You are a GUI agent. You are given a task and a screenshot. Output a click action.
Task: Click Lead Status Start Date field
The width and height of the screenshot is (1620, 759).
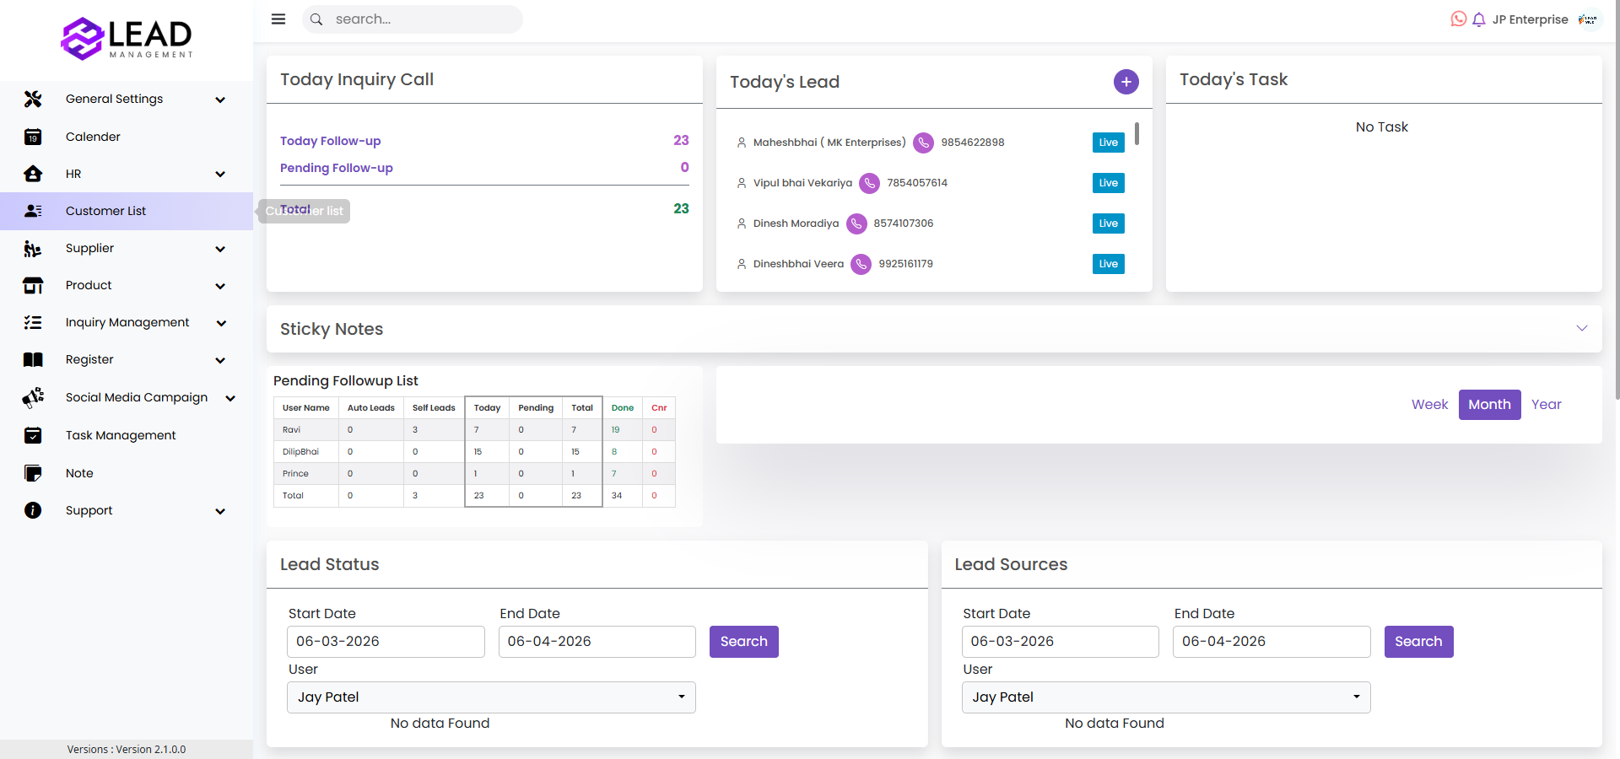click(x=386, y=642)
